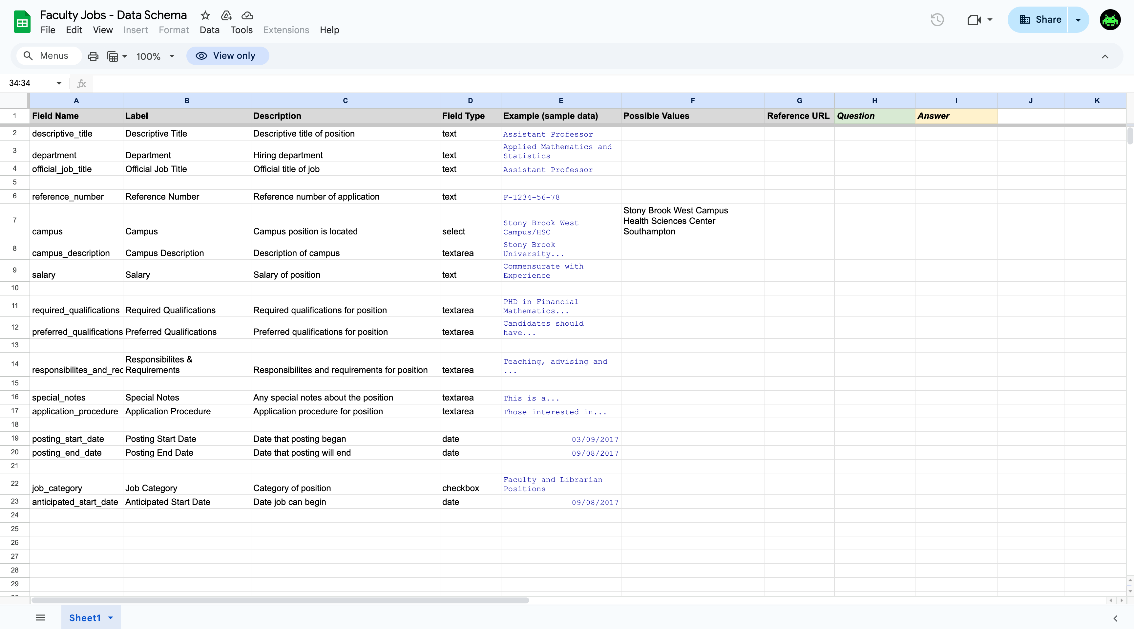This screenshot has height=629, width=1134.
Task: Open the 100% zoom dropdown
Action: click(x=155, y=56)
